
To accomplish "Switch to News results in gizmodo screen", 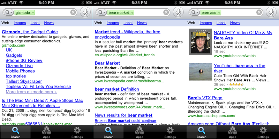I will tap(49, 23).
